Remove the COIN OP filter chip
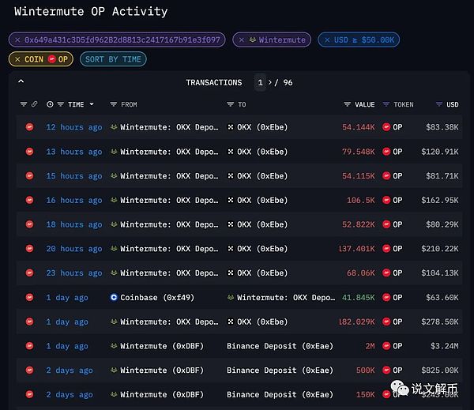474x410 pixels. pyautogui.click(x=17, y=59)
